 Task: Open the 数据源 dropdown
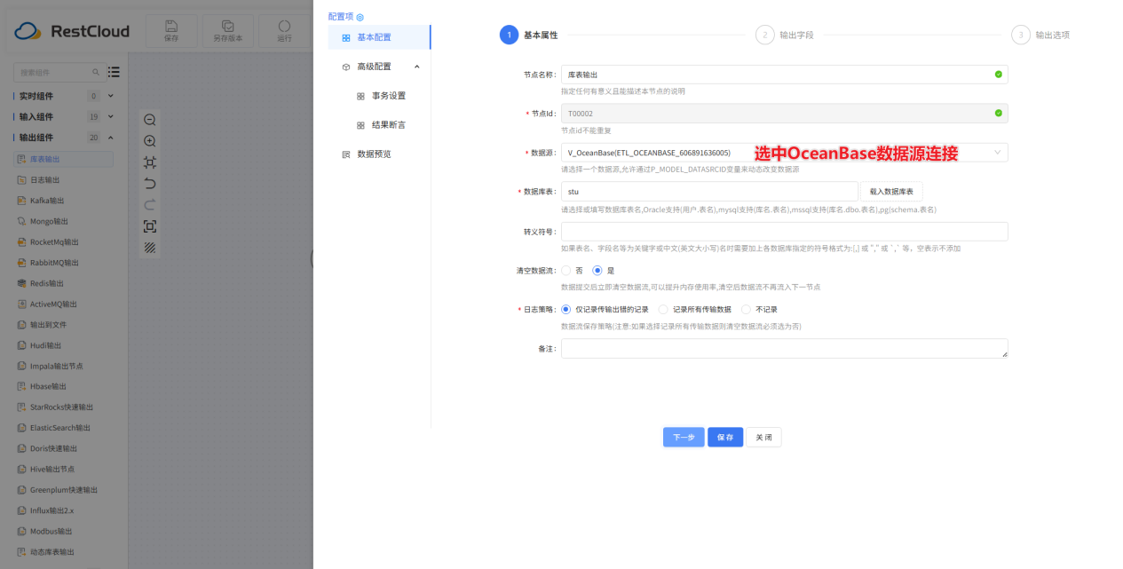[785, 153]
